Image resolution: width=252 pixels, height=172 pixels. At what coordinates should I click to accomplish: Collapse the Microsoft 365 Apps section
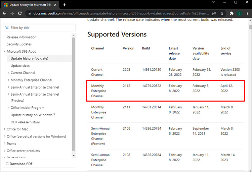point(4,51)
